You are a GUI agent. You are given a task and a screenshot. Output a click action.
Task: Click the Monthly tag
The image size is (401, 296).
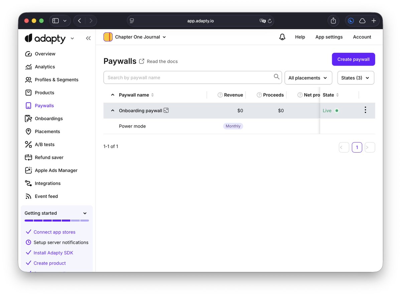click(233, 126)
